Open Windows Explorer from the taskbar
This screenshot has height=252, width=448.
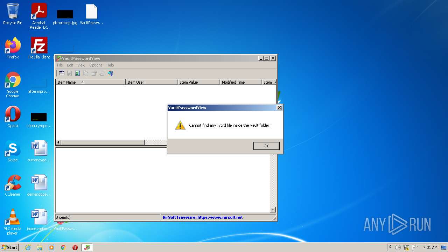40,247
